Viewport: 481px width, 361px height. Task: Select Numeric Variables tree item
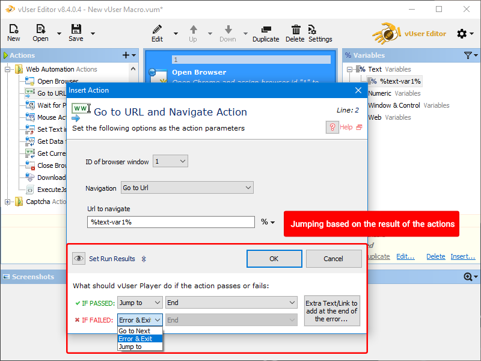coord(394,93)
